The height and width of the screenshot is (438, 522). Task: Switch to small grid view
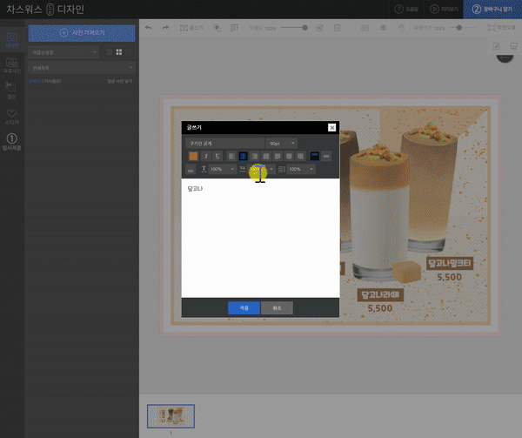(110, 52)
